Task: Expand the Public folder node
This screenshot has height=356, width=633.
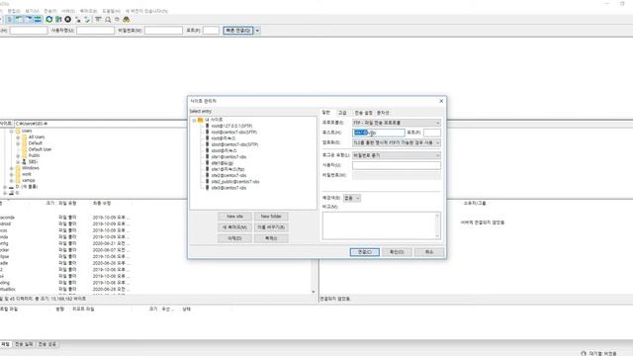Action: [18, 156]
